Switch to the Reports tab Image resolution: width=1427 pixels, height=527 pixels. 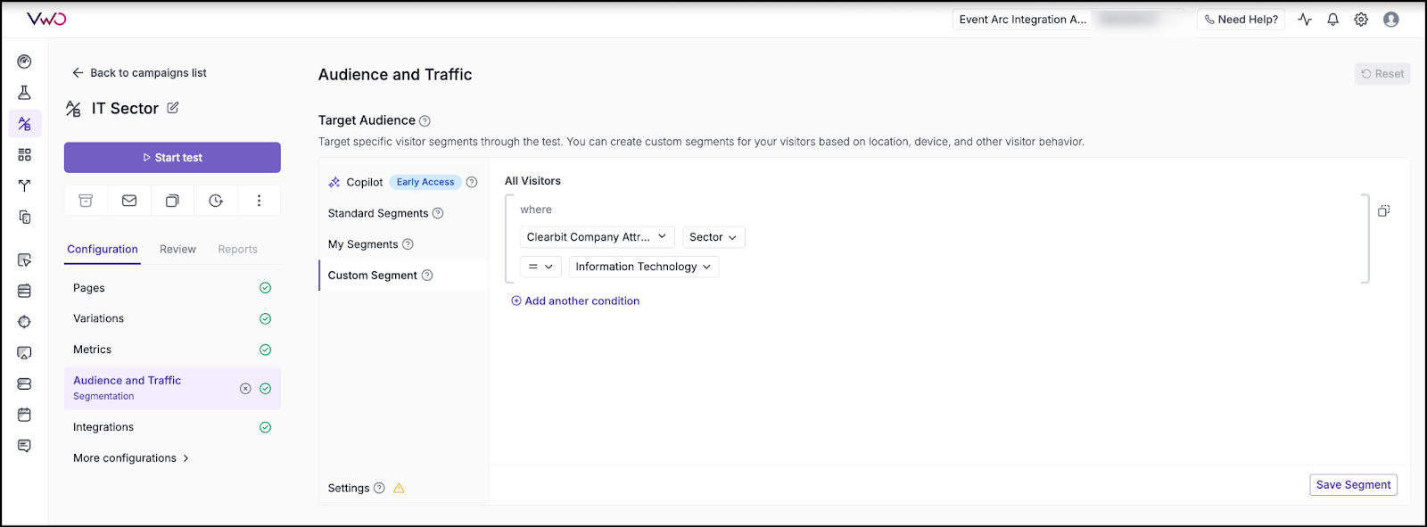coord(237,250)
